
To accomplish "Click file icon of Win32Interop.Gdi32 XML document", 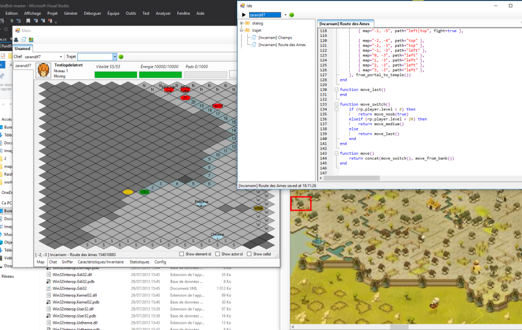I will click(x=49, y=288).
